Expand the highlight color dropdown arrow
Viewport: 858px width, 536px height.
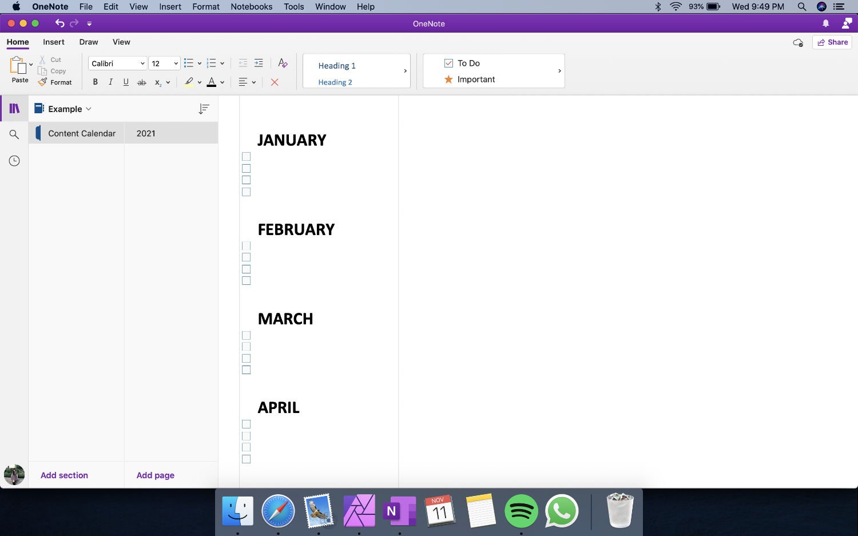coord(199,82)
